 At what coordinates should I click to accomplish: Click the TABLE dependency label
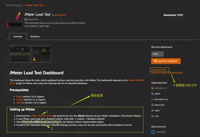[x=157, y=110]
